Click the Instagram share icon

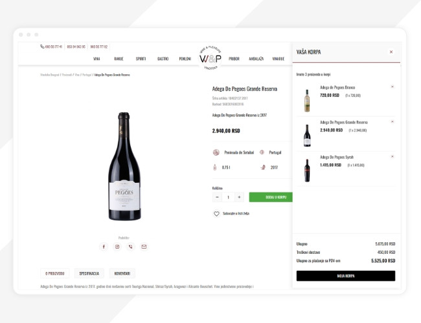117,246
